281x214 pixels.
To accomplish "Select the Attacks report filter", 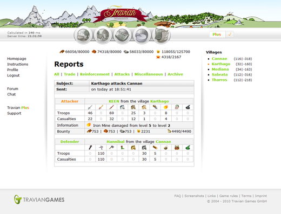I will pos(122,74).
